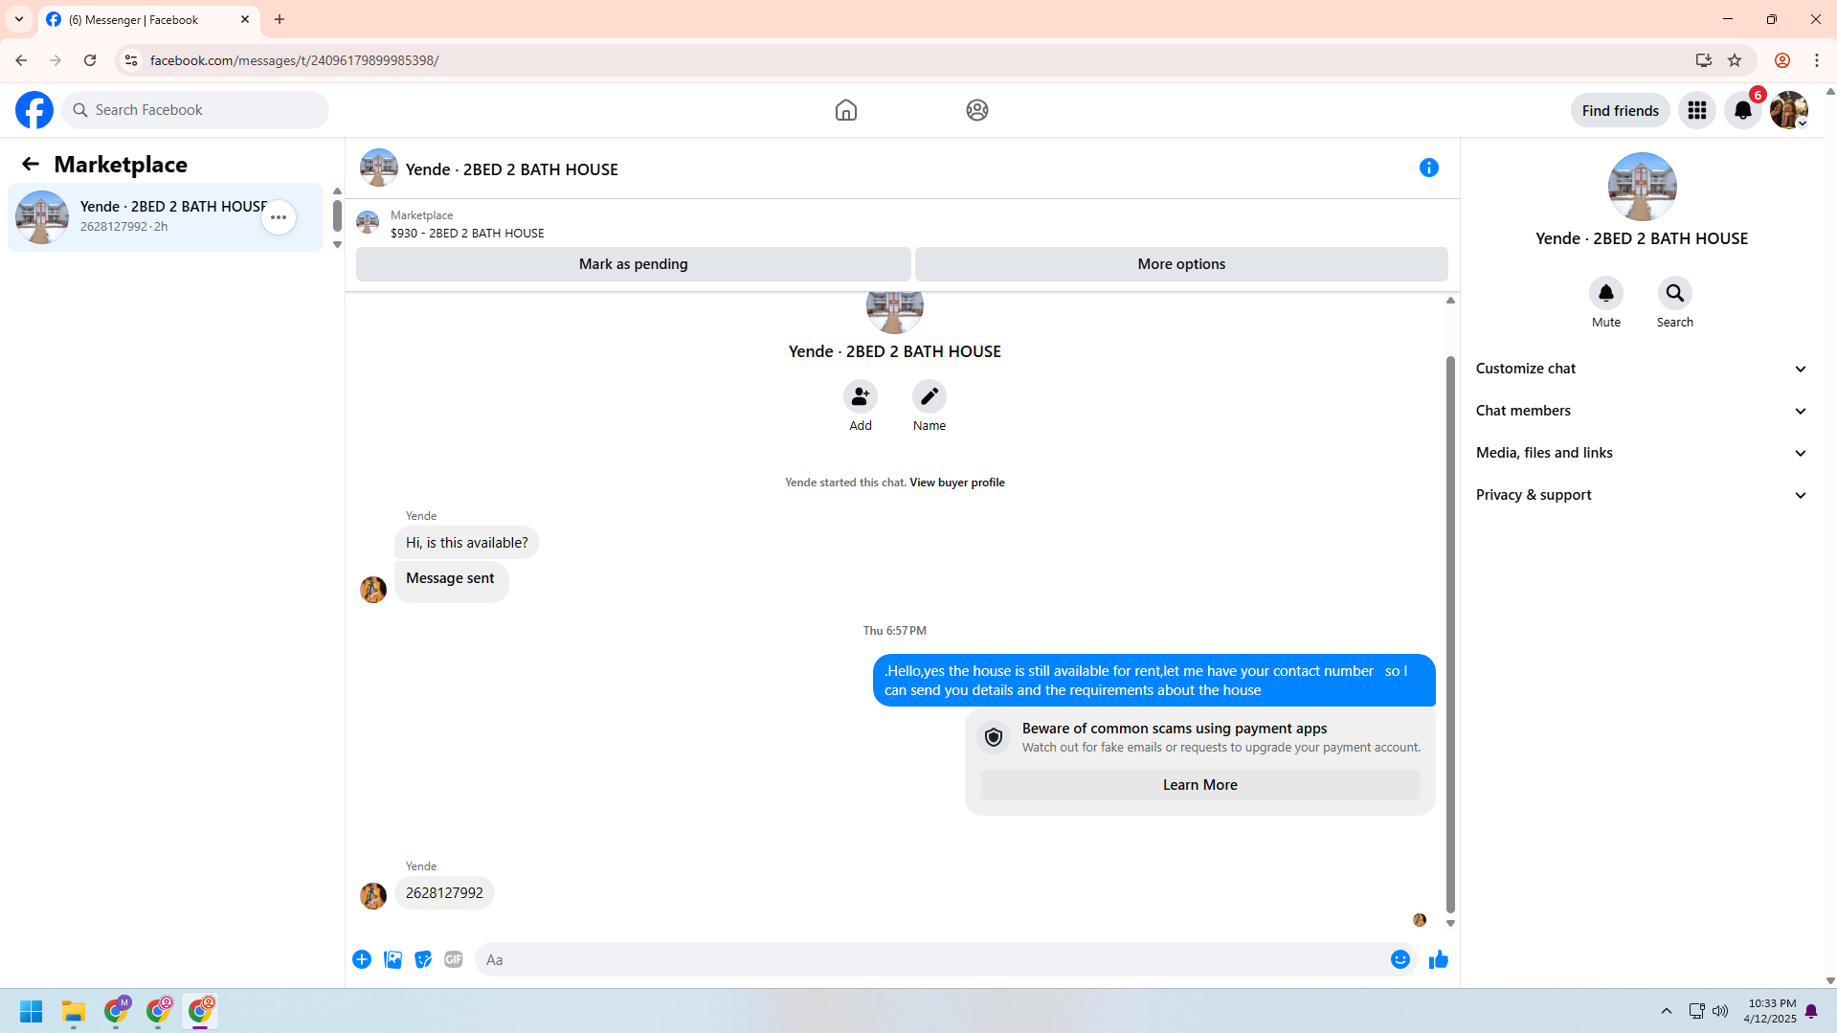Install app icon in address bar

point(1703,60)
